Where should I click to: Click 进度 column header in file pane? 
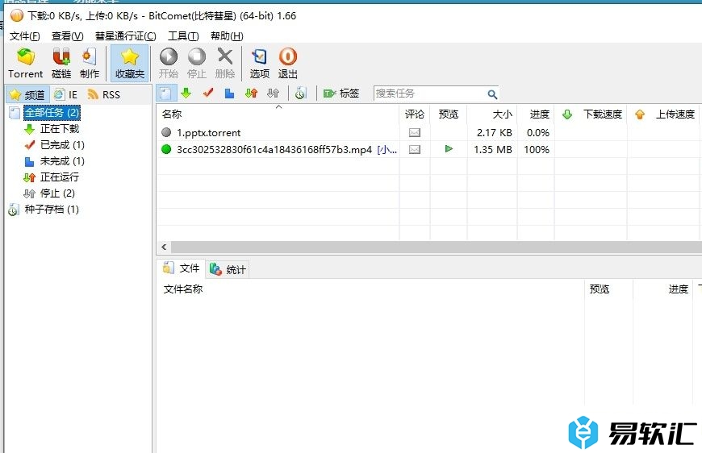coord(662,289)
